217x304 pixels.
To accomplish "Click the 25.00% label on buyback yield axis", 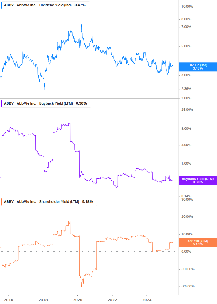I will pyautogui.click(x=187, y=110).
